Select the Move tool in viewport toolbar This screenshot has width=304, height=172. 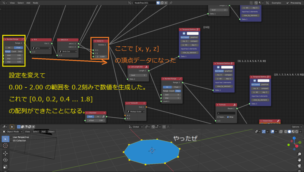pos(5,153)
